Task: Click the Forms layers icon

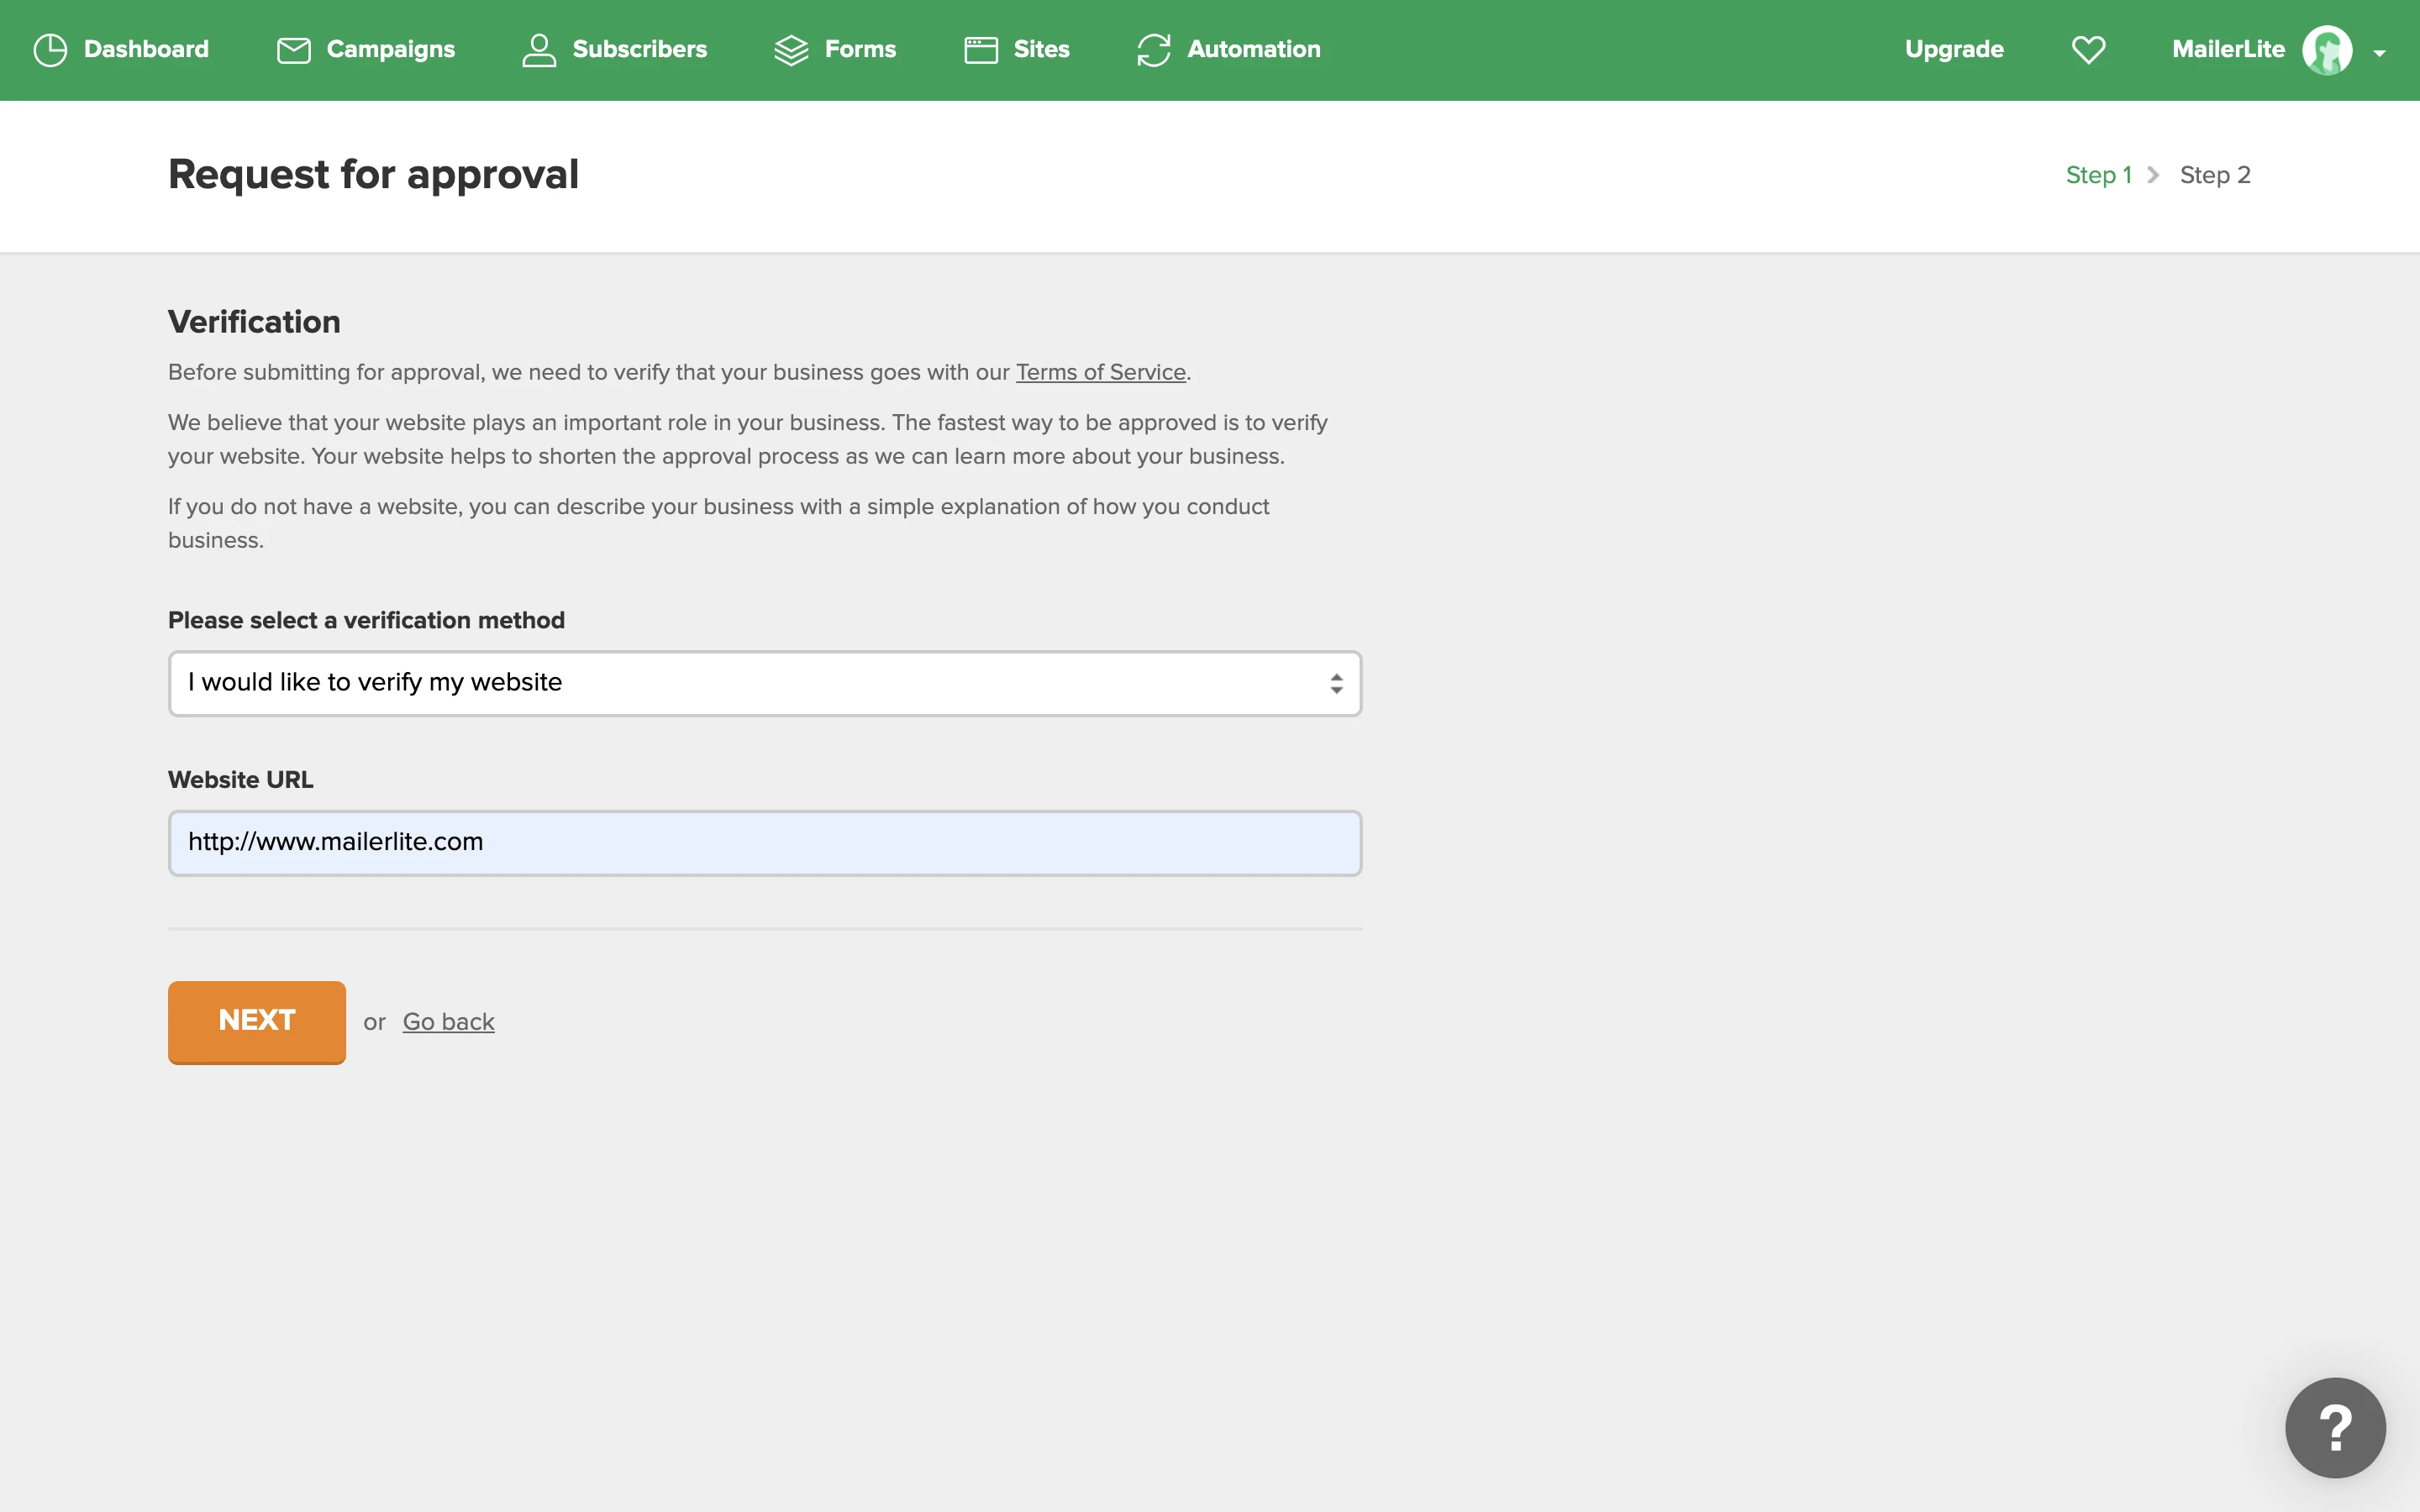Action: click(791, 50)
